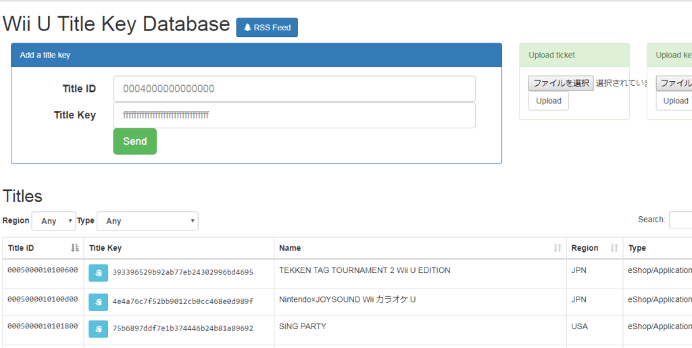Viewport: 692px width, 348px height.
Task: Select key text 75b6897ddf7e1b374446b24b81a89692
Action: pos(182,328)
